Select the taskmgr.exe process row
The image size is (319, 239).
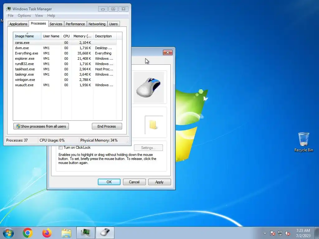coord(65,74)
